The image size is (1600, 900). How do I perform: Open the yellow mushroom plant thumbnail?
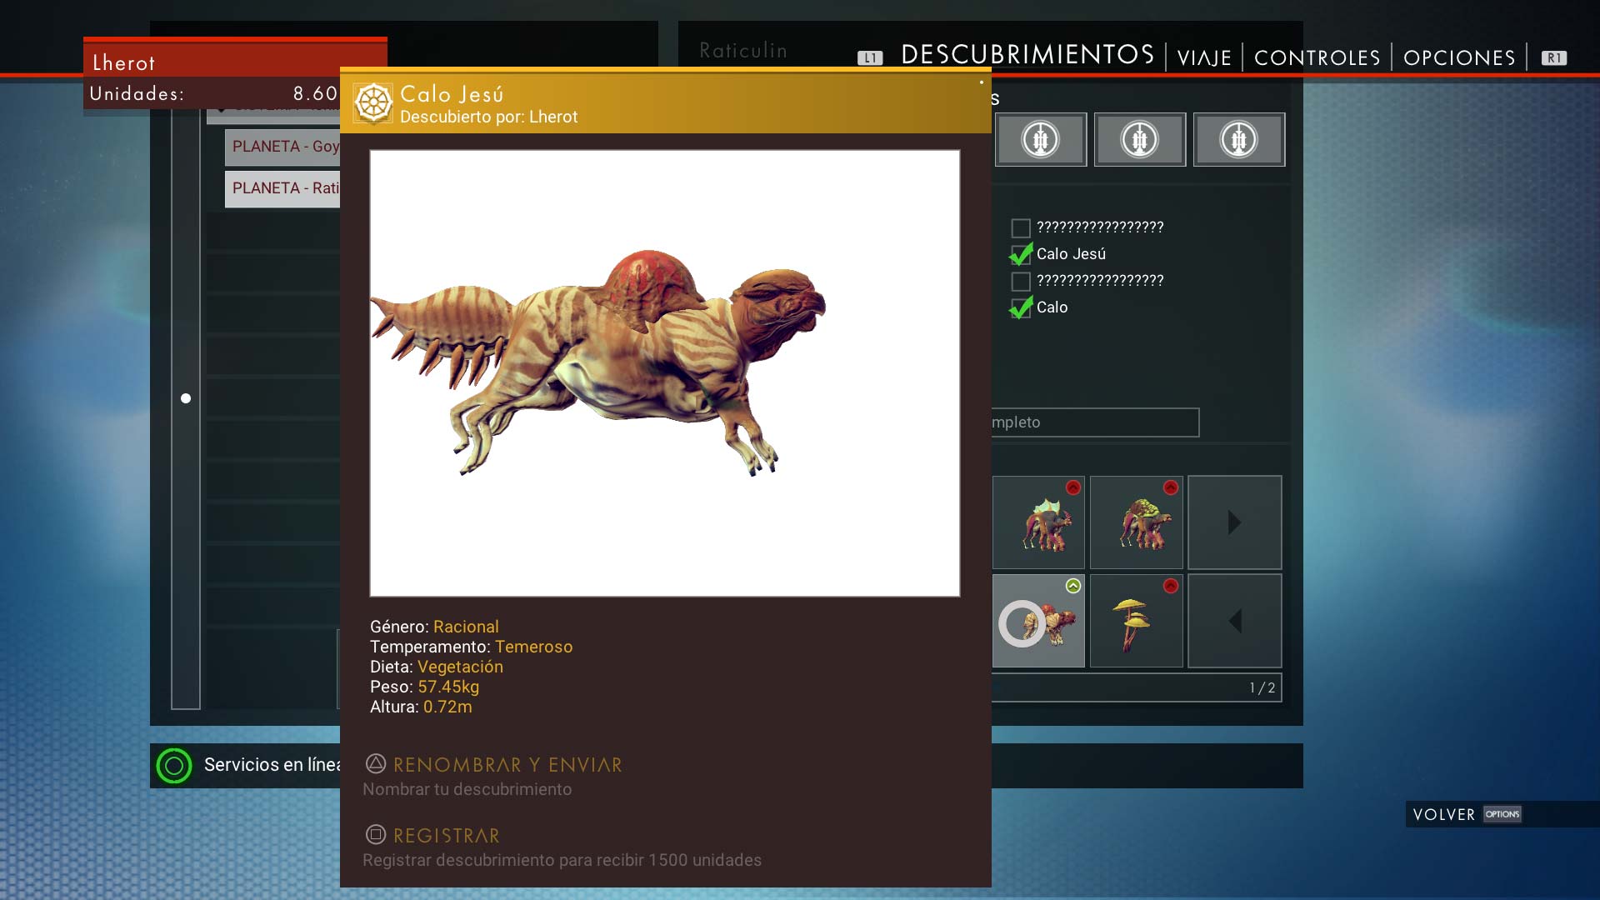[x=1137, y=621]
